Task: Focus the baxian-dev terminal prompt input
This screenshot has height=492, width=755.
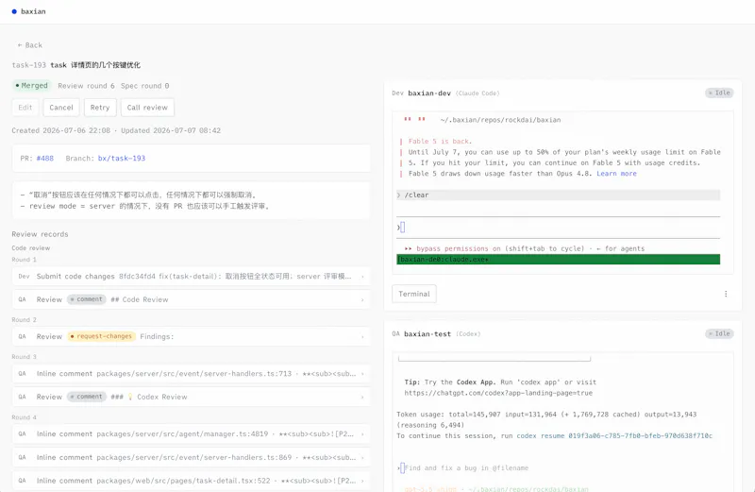Action: point(558,228)
